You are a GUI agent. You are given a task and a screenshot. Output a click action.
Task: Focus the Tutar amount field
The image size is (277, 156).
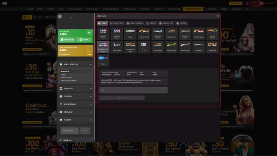click(134, 90)
